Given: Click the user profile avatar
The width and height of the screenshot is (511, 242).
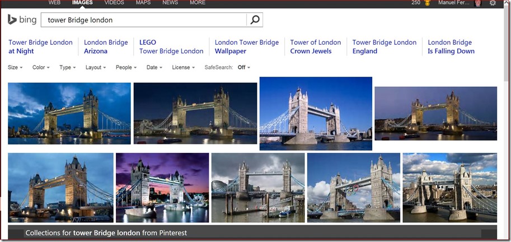Looking at the screenshot, I should coord(477,3).
